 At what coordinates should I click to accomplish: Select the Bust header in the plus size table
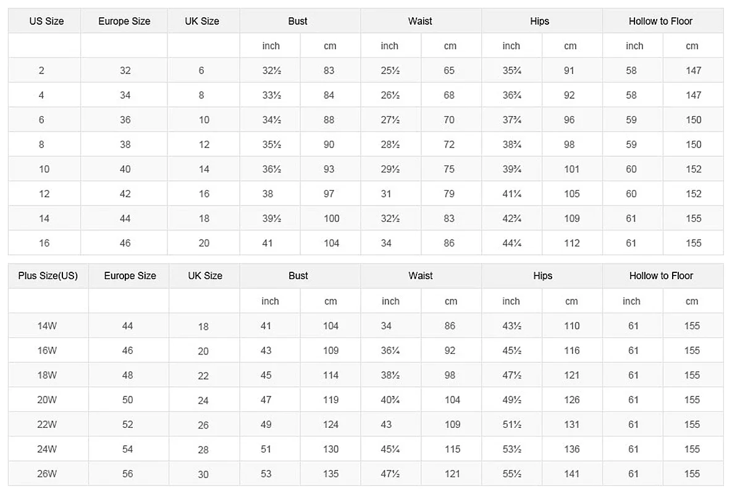298,276
